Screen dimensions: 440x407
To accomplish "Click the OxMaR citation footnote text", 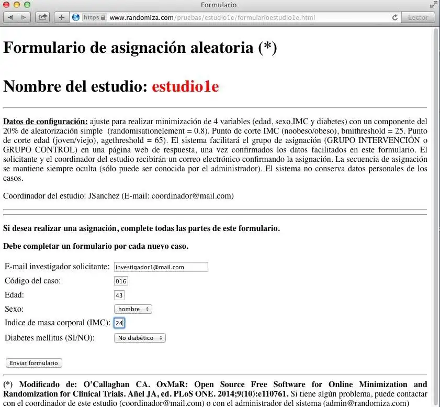I will 215,389.
